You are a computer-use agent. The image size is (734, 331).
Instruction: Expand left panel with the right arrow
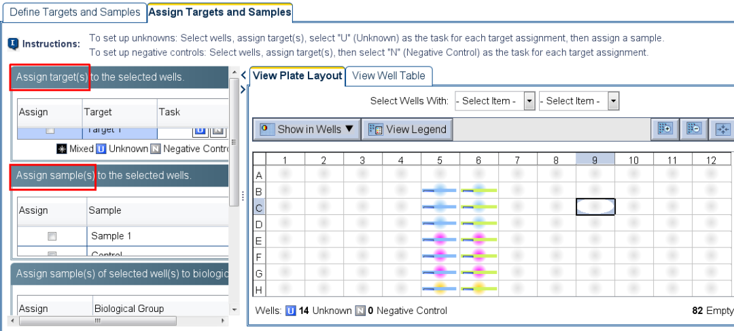(x=244, y=89)
